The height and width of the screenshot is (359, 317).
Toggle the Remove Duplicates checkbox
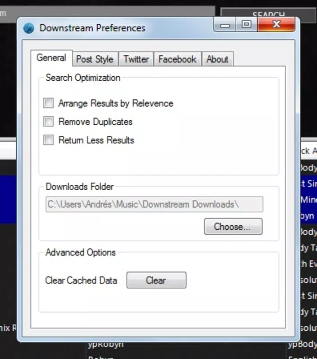[x=48, y=121]
